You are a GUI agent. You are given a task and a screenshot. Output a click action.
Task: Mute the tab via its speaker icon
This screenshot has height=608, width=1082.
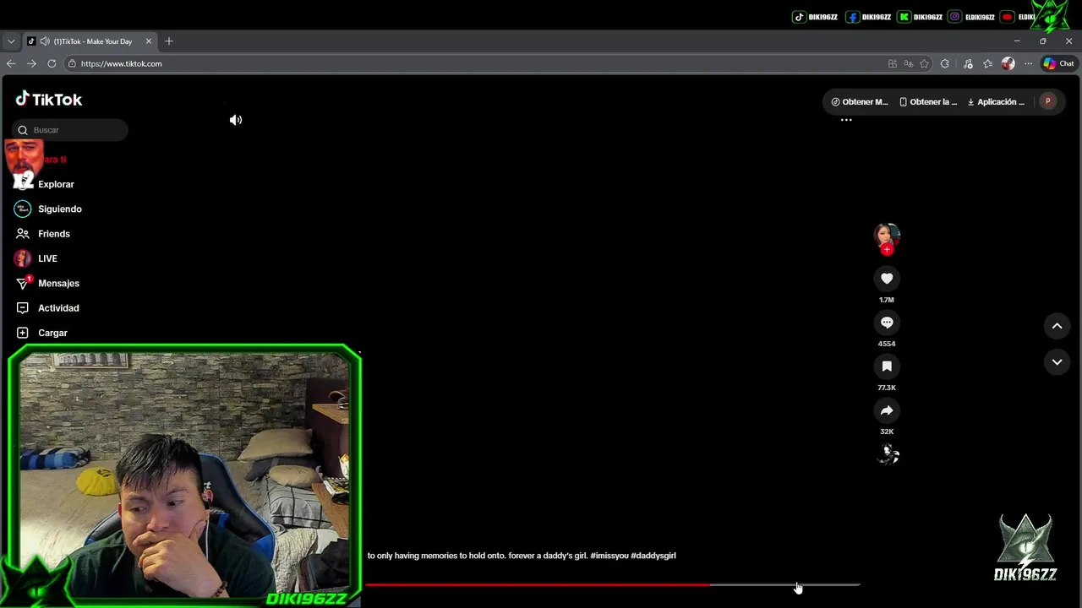(x=43, y=41)
